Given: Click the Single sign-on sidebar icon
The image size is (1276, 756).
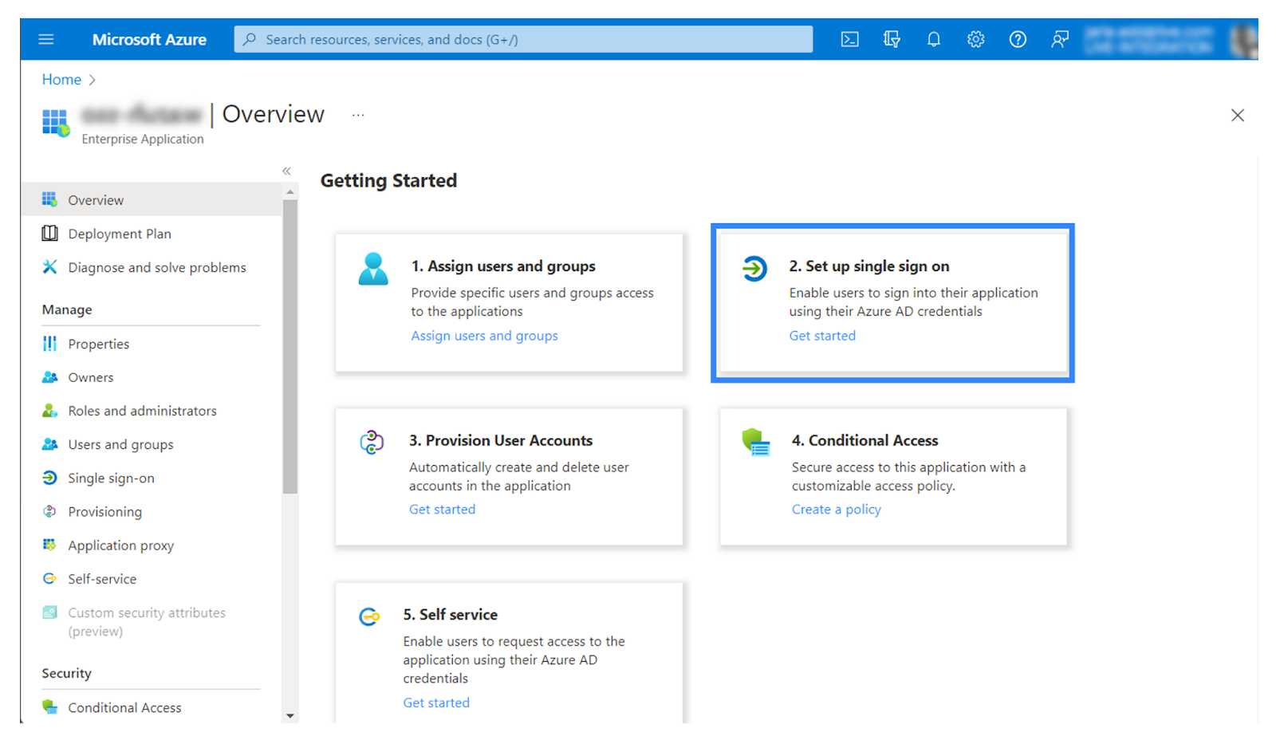Looking at the screenshot, I should point(49,477).
